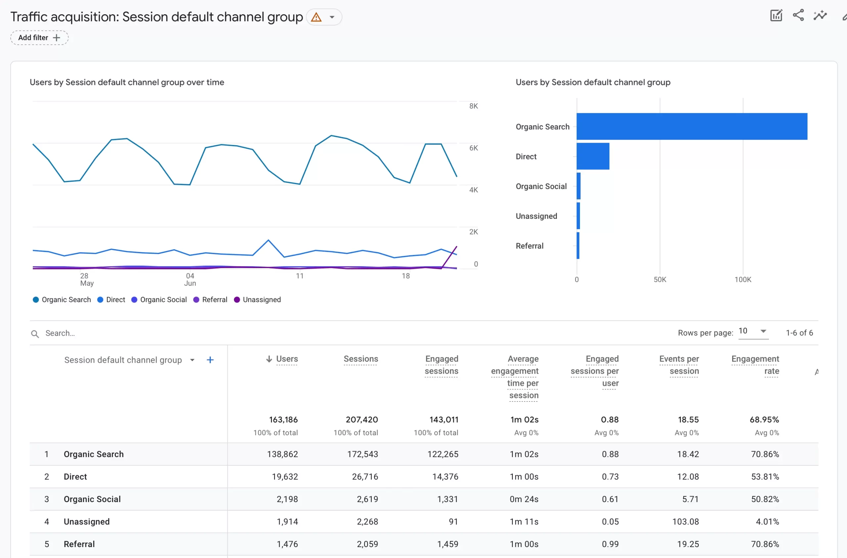Click the plus icon to add dimension
The image size is (847, 558).
coord(210,360)
